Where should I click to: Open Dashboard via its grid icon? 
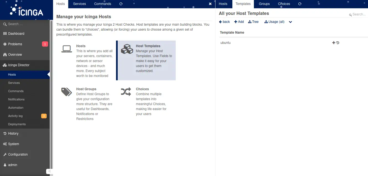[x=4, y=33]
